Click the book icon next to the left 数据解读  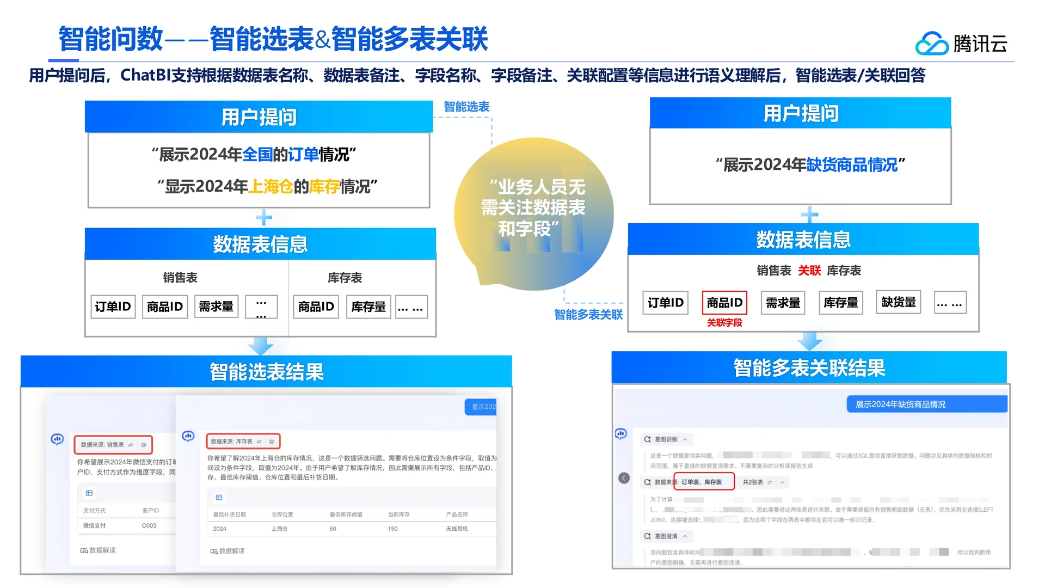click(x=83, y=550)
